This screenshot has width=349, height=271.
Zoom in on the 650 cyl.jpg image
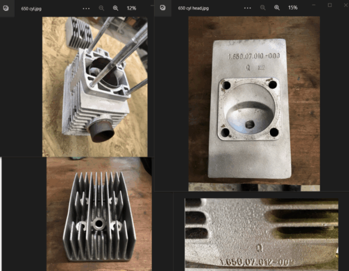[116, 8]
